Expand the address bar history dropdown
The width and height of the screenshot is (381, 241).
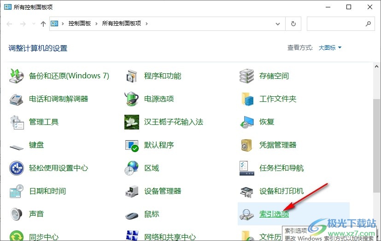click(x=278, y=24)
